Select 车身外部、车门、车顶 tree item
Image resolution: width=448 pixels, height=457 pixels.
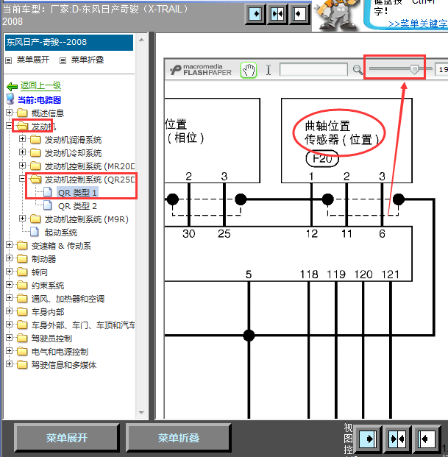point(83,325)
